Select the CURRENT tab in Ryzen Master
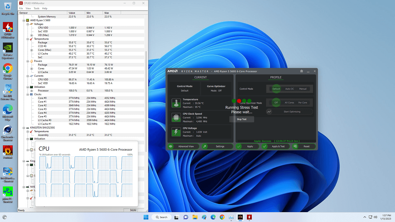This screenshot has height=222, width=395. (200, 78)
